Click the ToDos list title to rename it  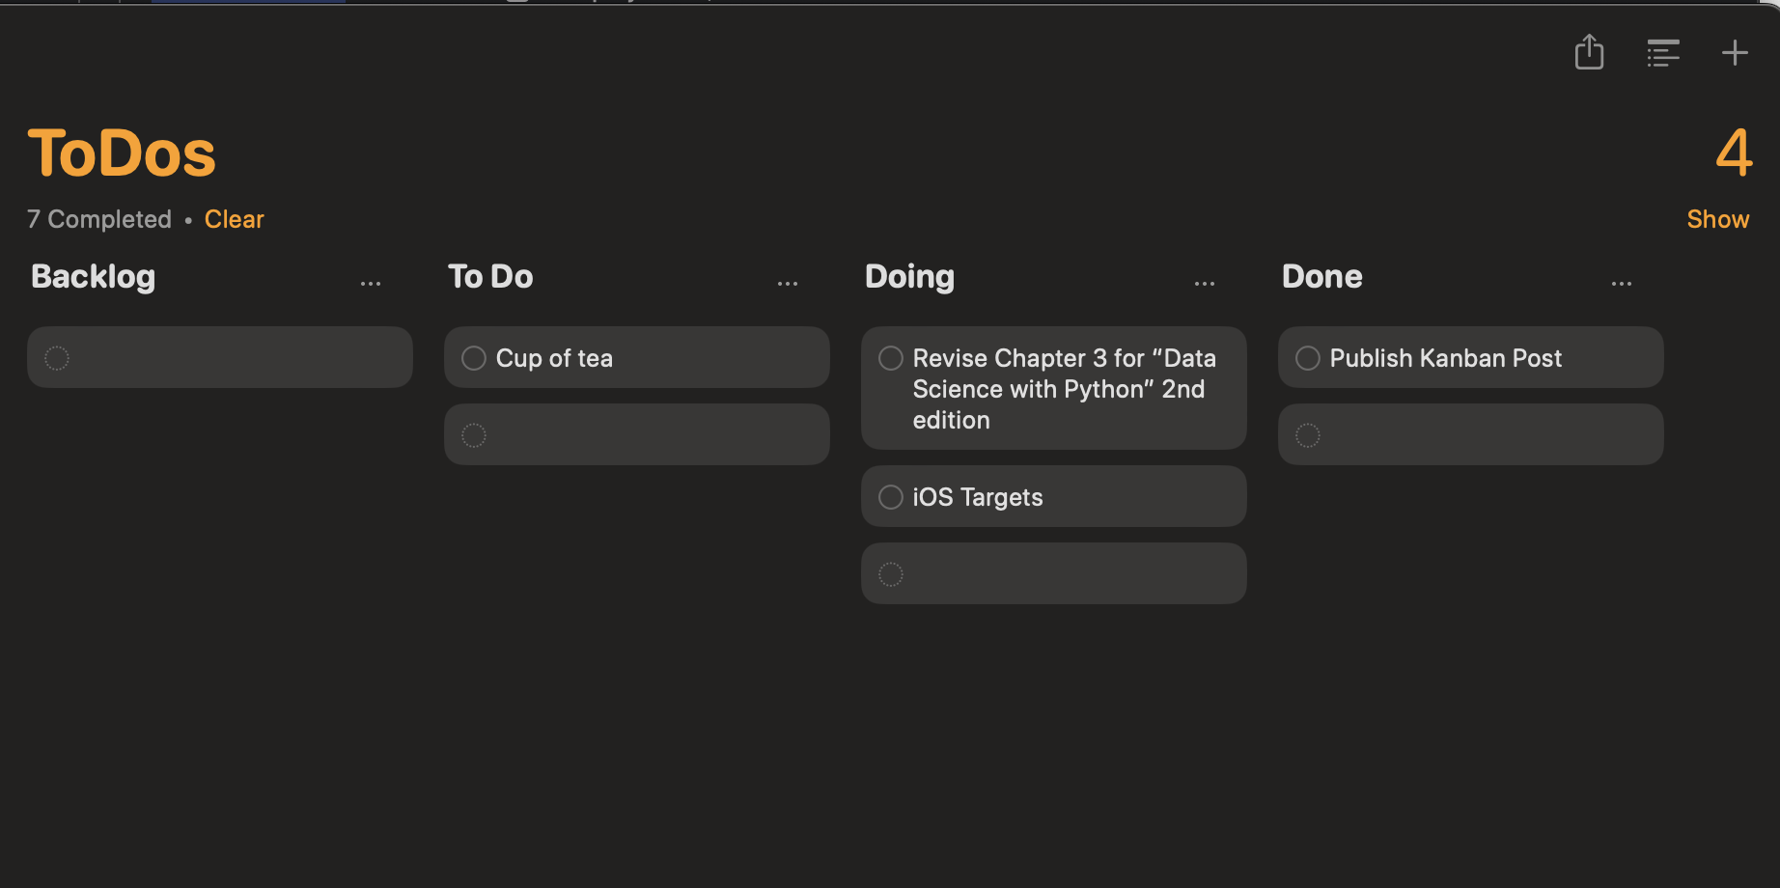pyautogui.click(x=121, y=151)
